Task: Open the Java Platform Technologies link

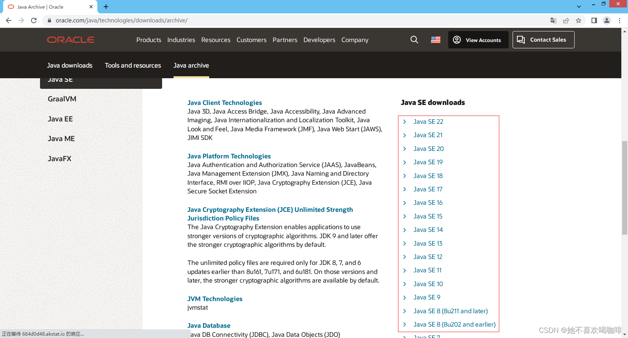Action: [x=229, y=156]
